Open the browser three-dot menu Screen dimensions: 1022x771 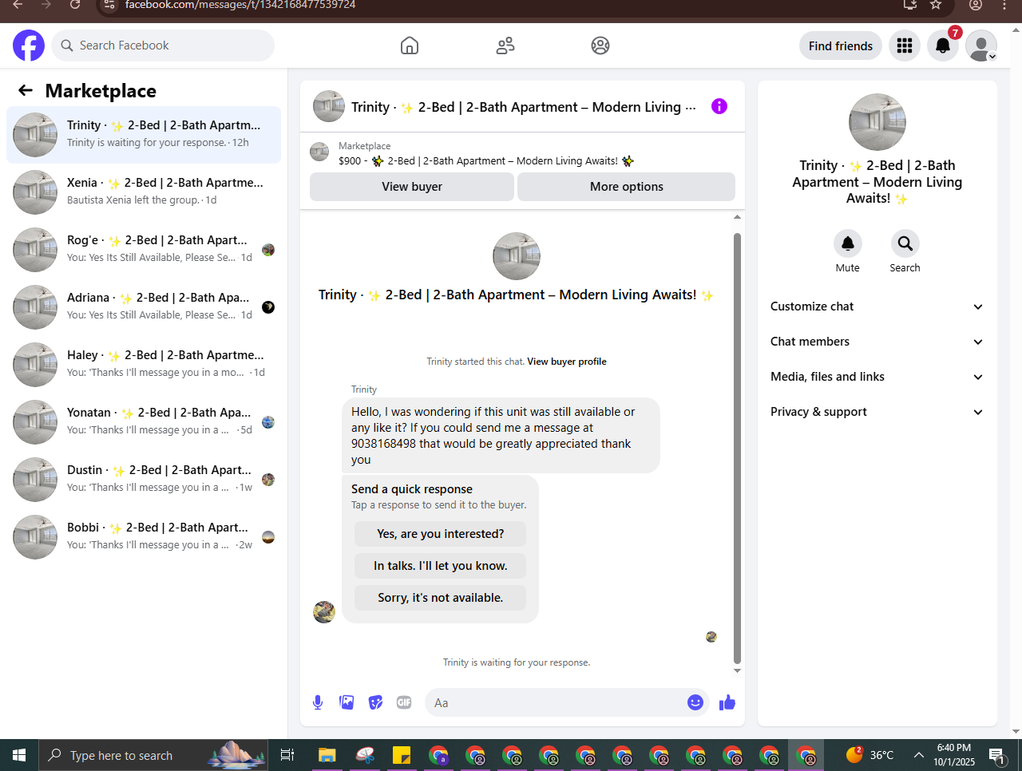pos(1004,5)
